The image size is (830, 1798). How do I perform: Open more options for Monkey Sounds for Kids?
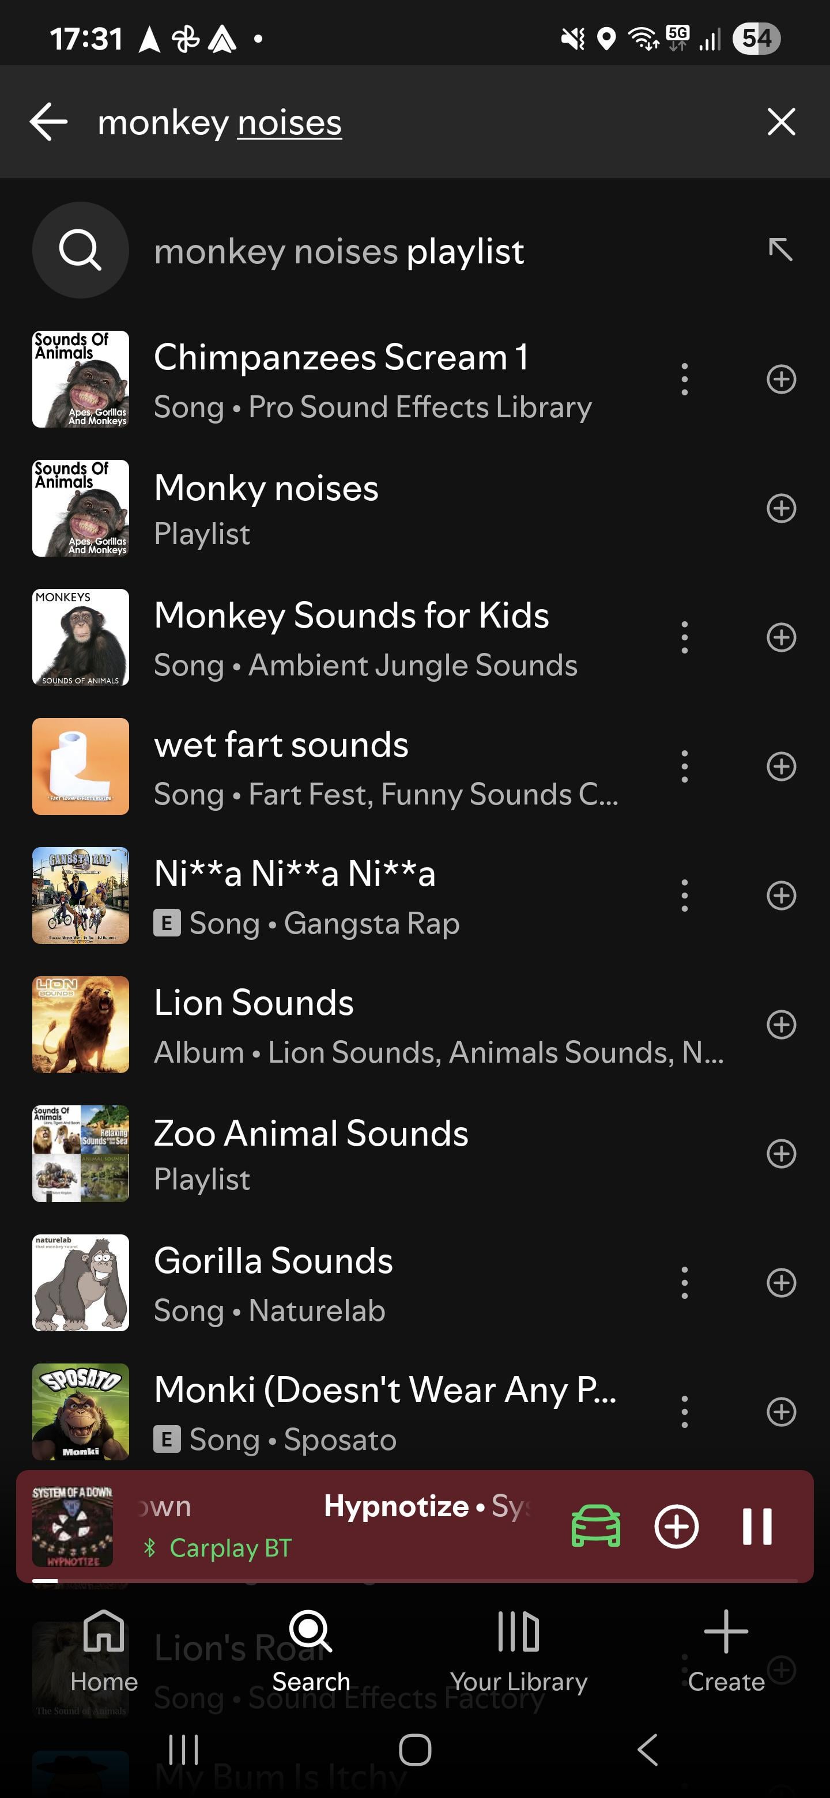click(684, 637)
